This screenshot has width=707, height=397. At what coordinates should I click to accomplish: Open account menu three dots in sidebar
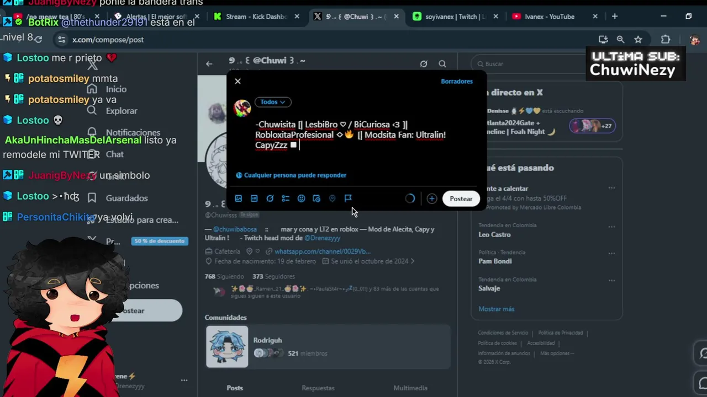(184, 380)
